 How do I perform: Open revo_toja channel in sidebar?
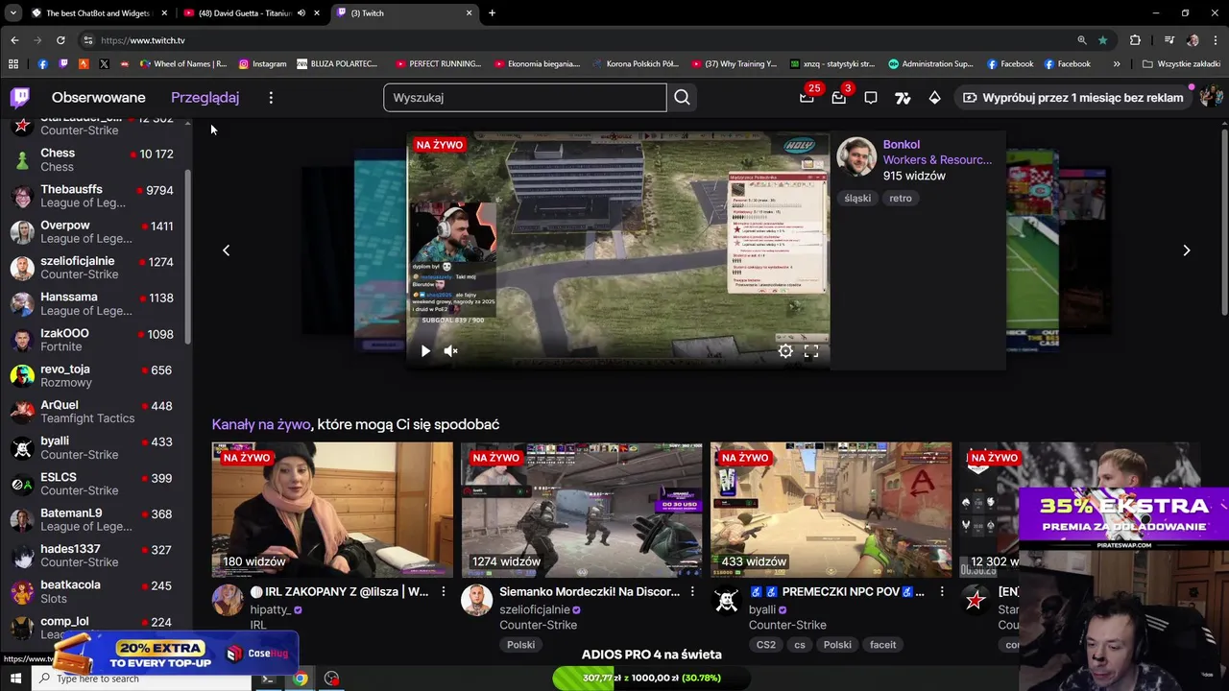[96, 376]
